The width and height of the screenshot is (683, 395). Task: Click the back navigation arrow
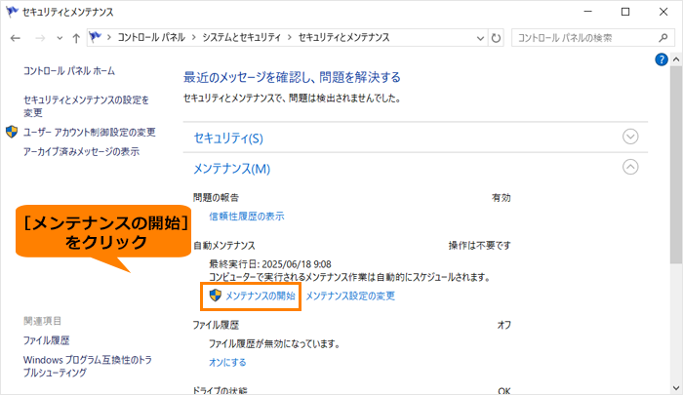(x=16, y=38)
